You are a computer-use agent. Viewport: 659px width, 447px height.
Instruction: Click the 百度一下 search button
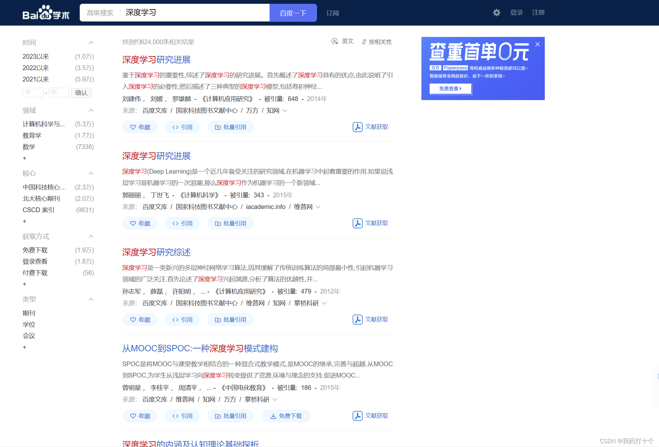(x=293, y=13)
